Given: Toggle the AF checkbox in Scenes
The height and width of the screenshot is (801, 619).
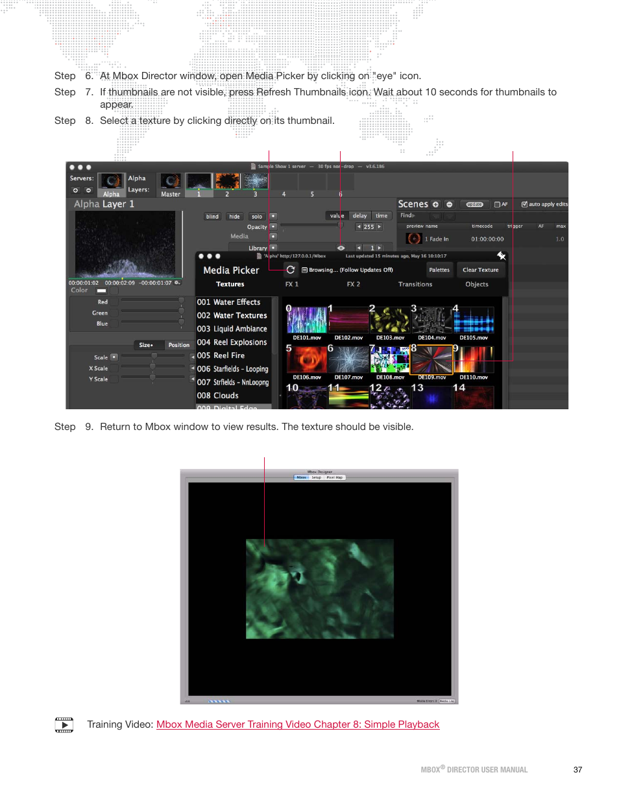Looking at the screenshot, I should [497, 204].
